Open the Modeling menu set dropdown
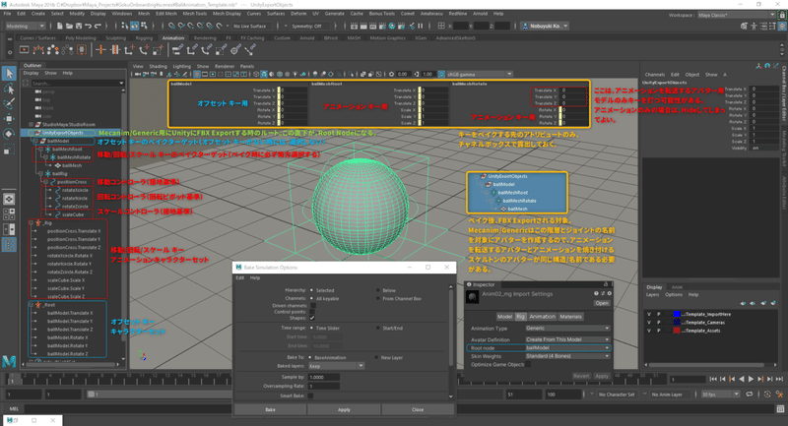Viewport: 788px width, 426px height. point(25,27)
